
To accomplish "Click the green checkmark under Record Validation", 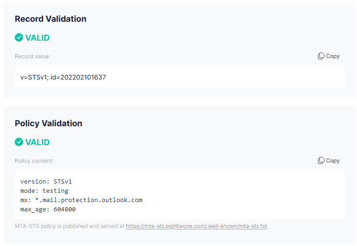I will (19, 37).
